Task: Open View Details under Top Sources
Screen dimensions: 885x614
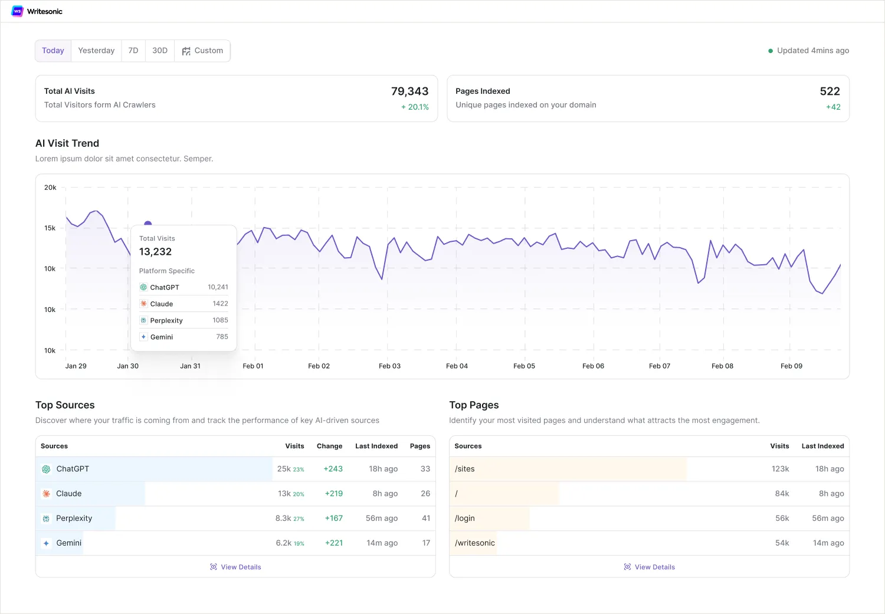Action: click(x=235, y=567)
